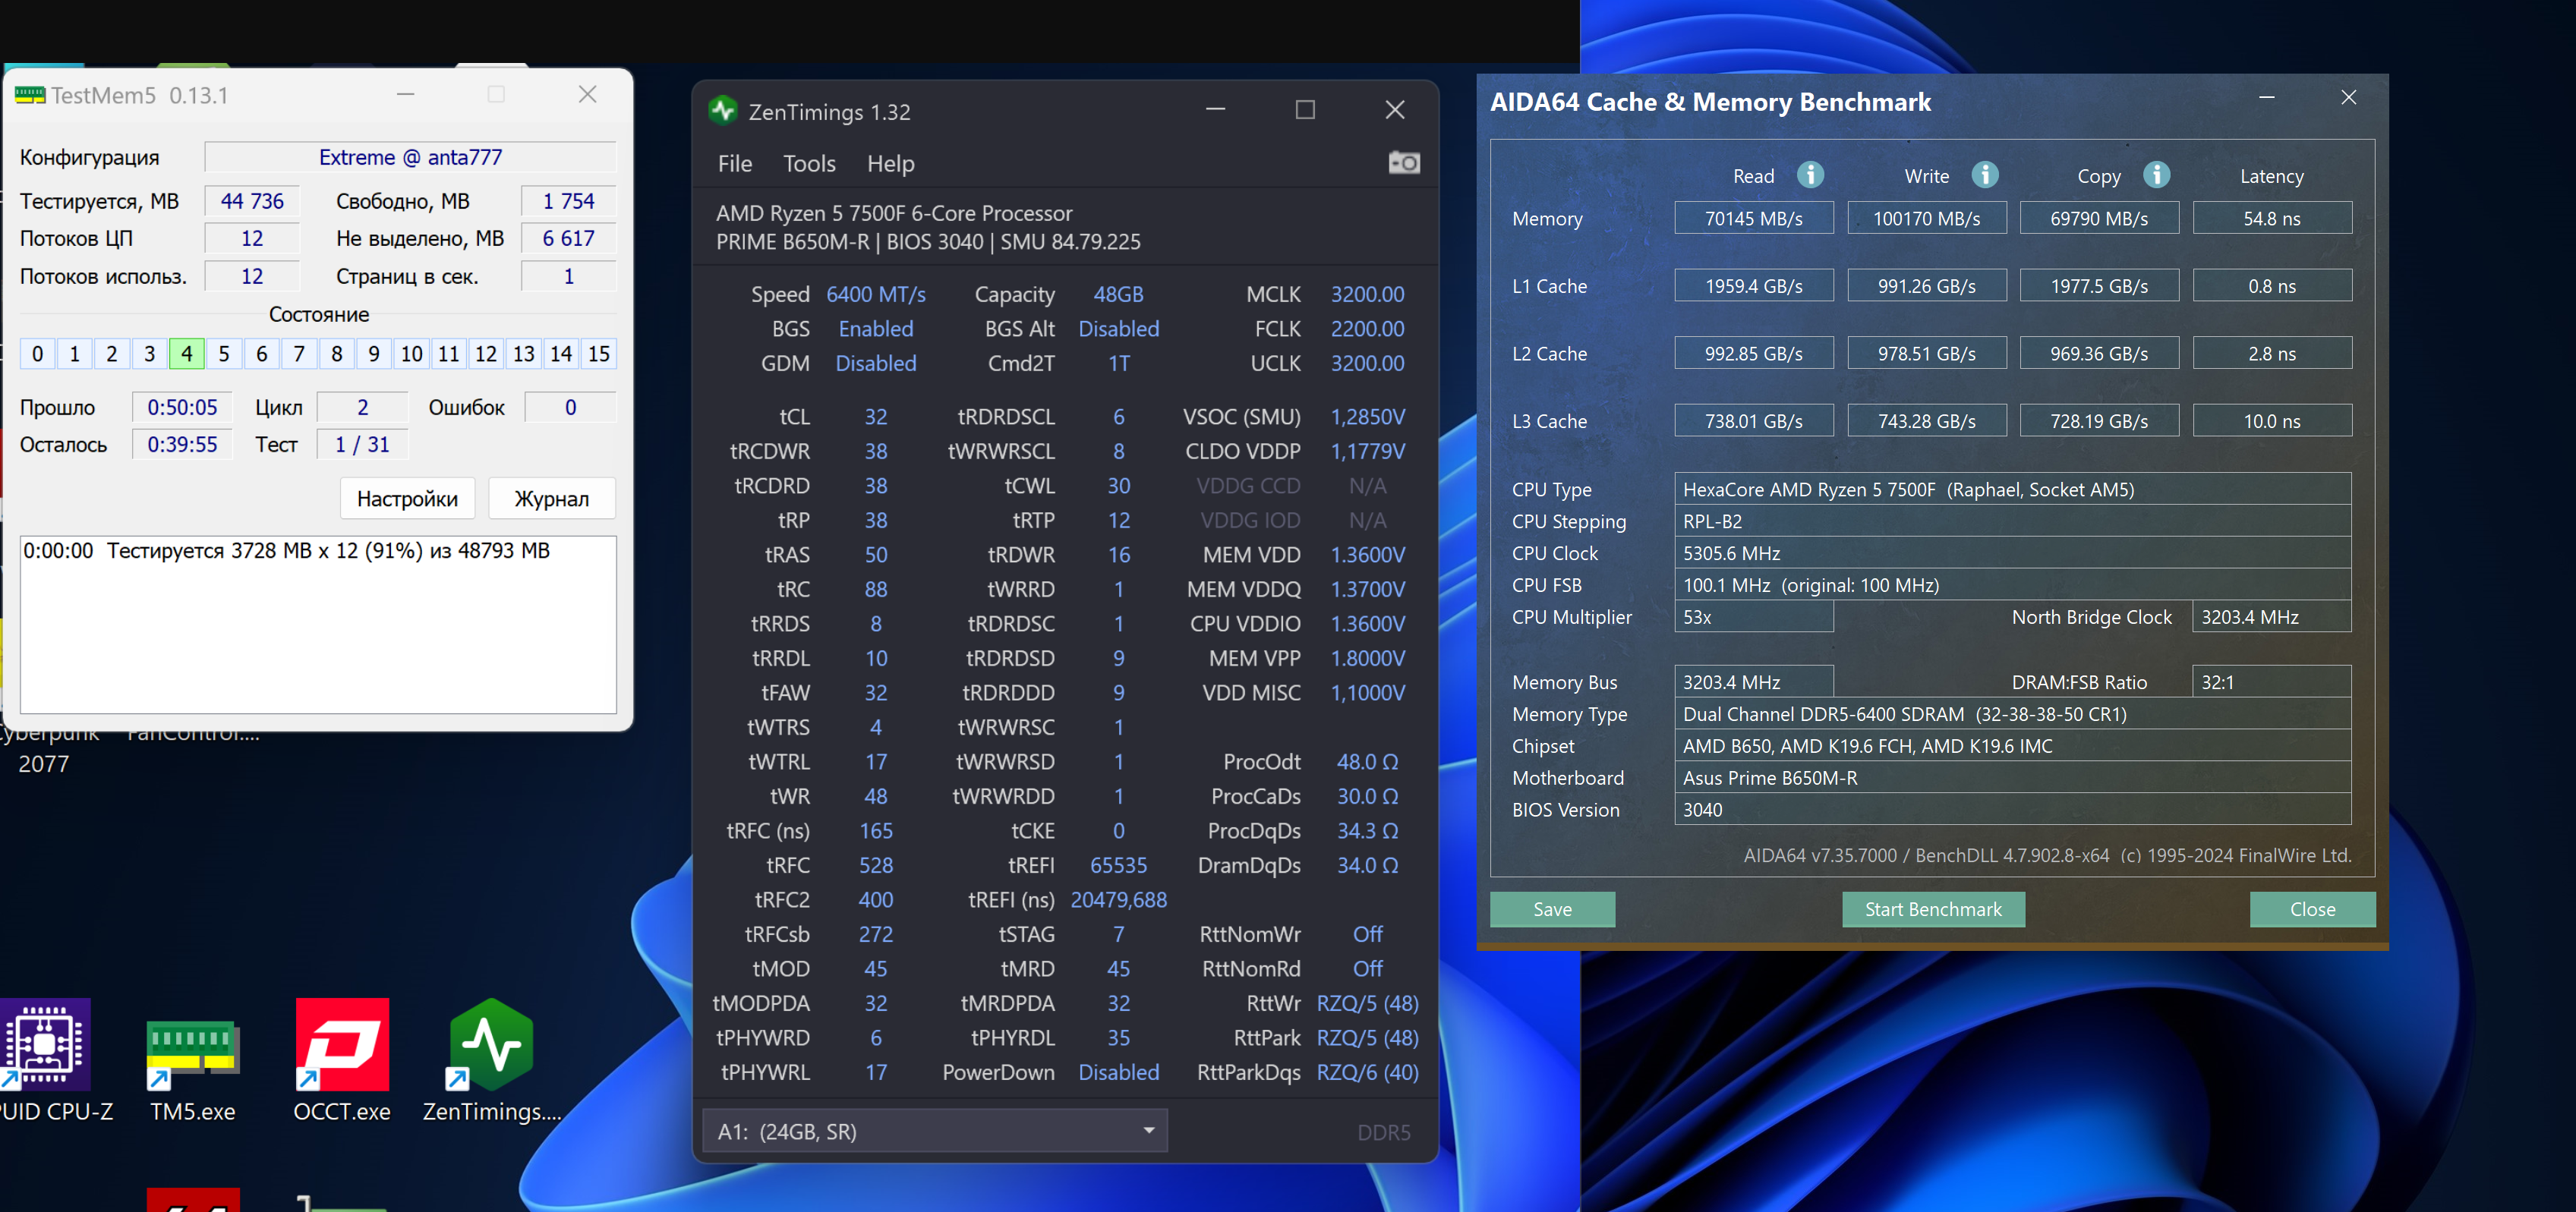Click the Журнал button in TestMem5

coord(551,498)
